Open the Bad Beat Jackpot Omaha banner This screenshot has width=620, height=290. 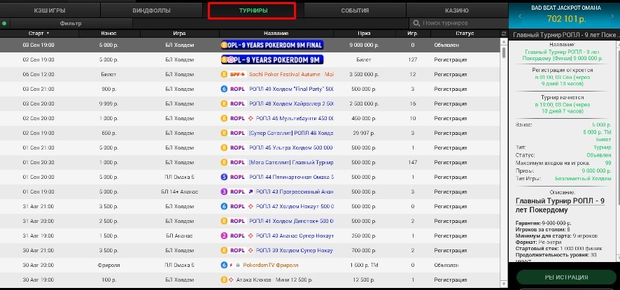(x=564, y=14)
